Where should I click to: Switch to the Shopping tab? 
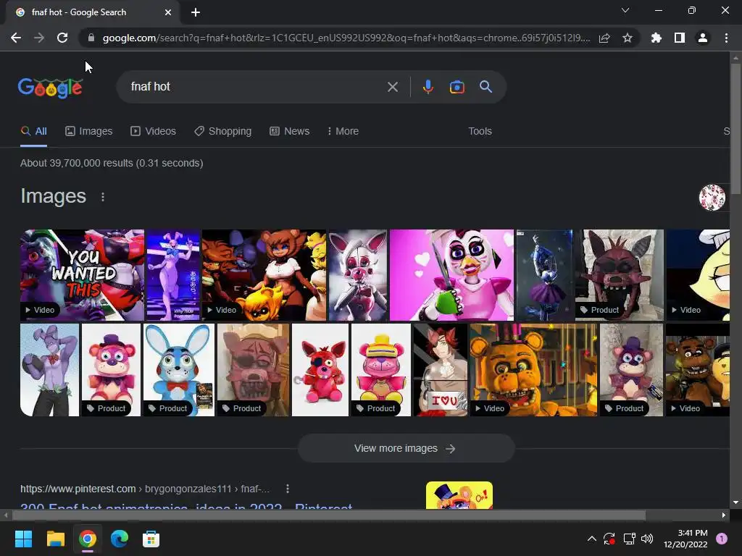point(223,132)
